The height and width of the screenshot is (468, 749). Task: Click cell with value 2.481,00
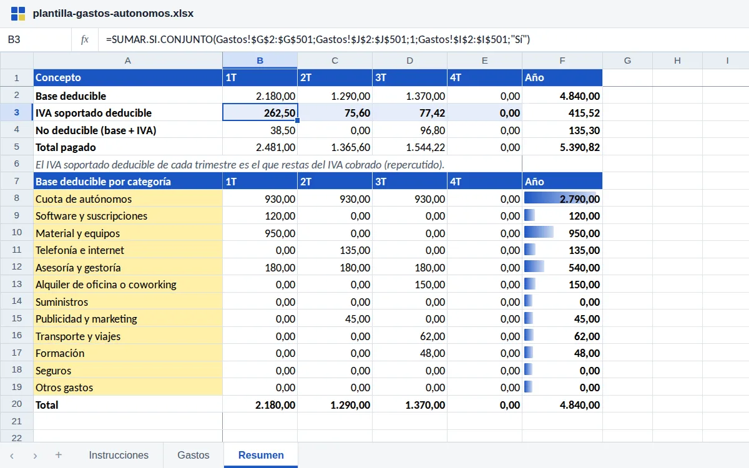[x=260, y=147]
